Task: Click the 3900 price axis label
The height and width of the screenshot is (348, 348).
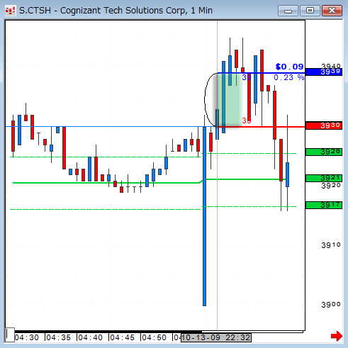Action: 331,305
